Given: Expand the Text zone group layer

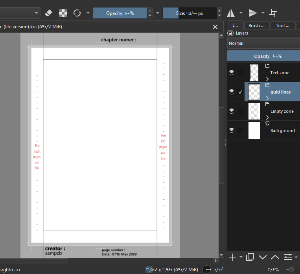Looking at the screenshot, I should [x=267, y=79].
